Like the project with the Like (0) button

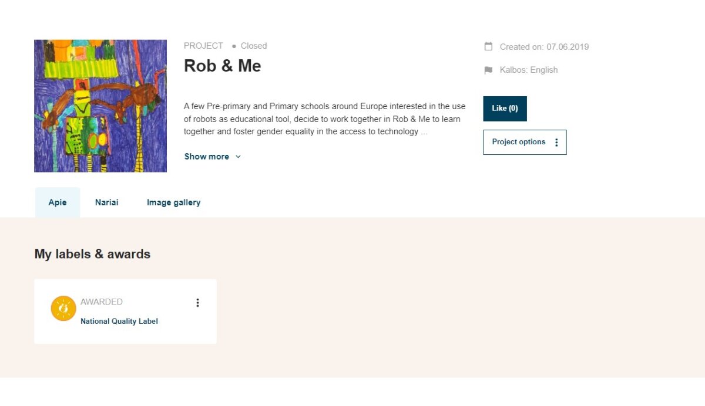[505, 109]
